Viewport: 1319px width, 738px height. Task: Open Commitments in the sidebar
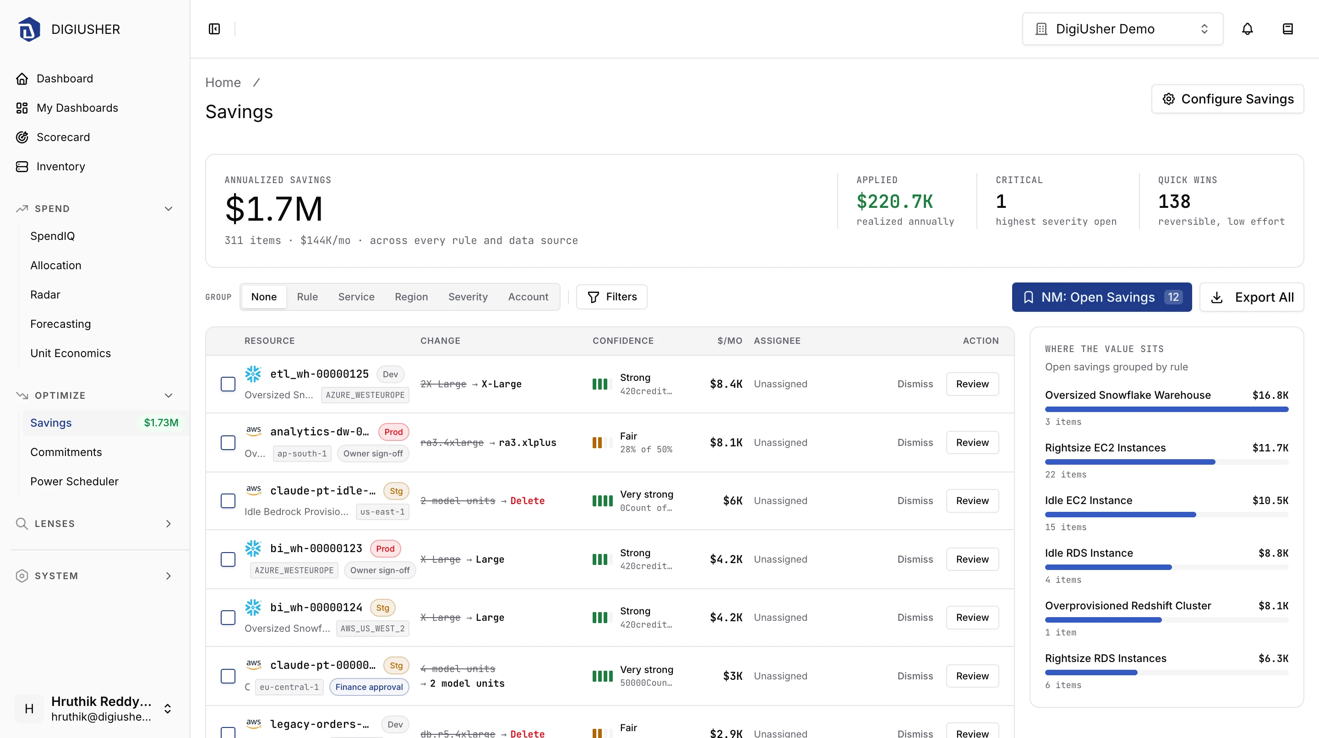point(66,452)
